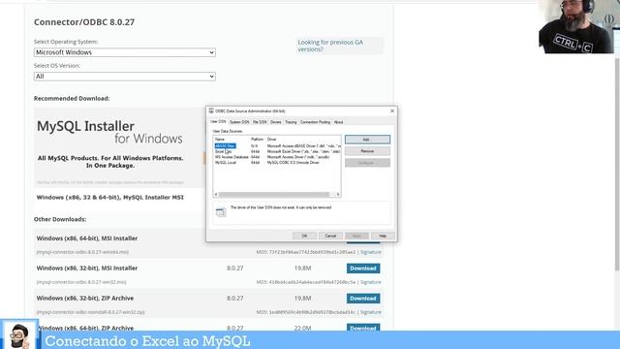The image size is (620, 349).
Task: Click the 'Microsoft Access Driver (*.mdb, *.accdb)' cell
Action: (297, 157)
